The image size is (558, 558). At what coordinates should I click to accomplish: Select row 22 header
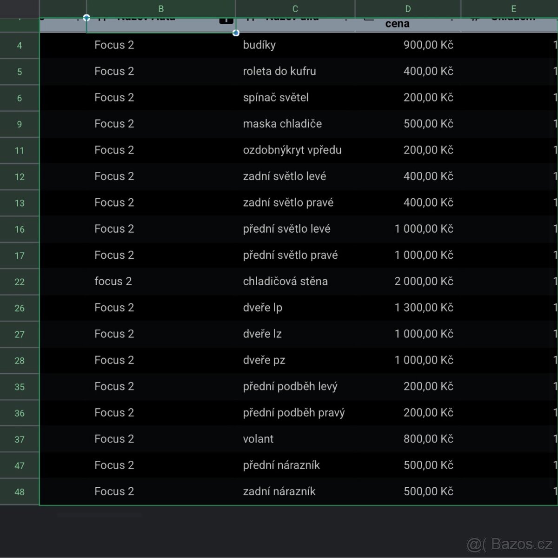(x=20, y=282)
